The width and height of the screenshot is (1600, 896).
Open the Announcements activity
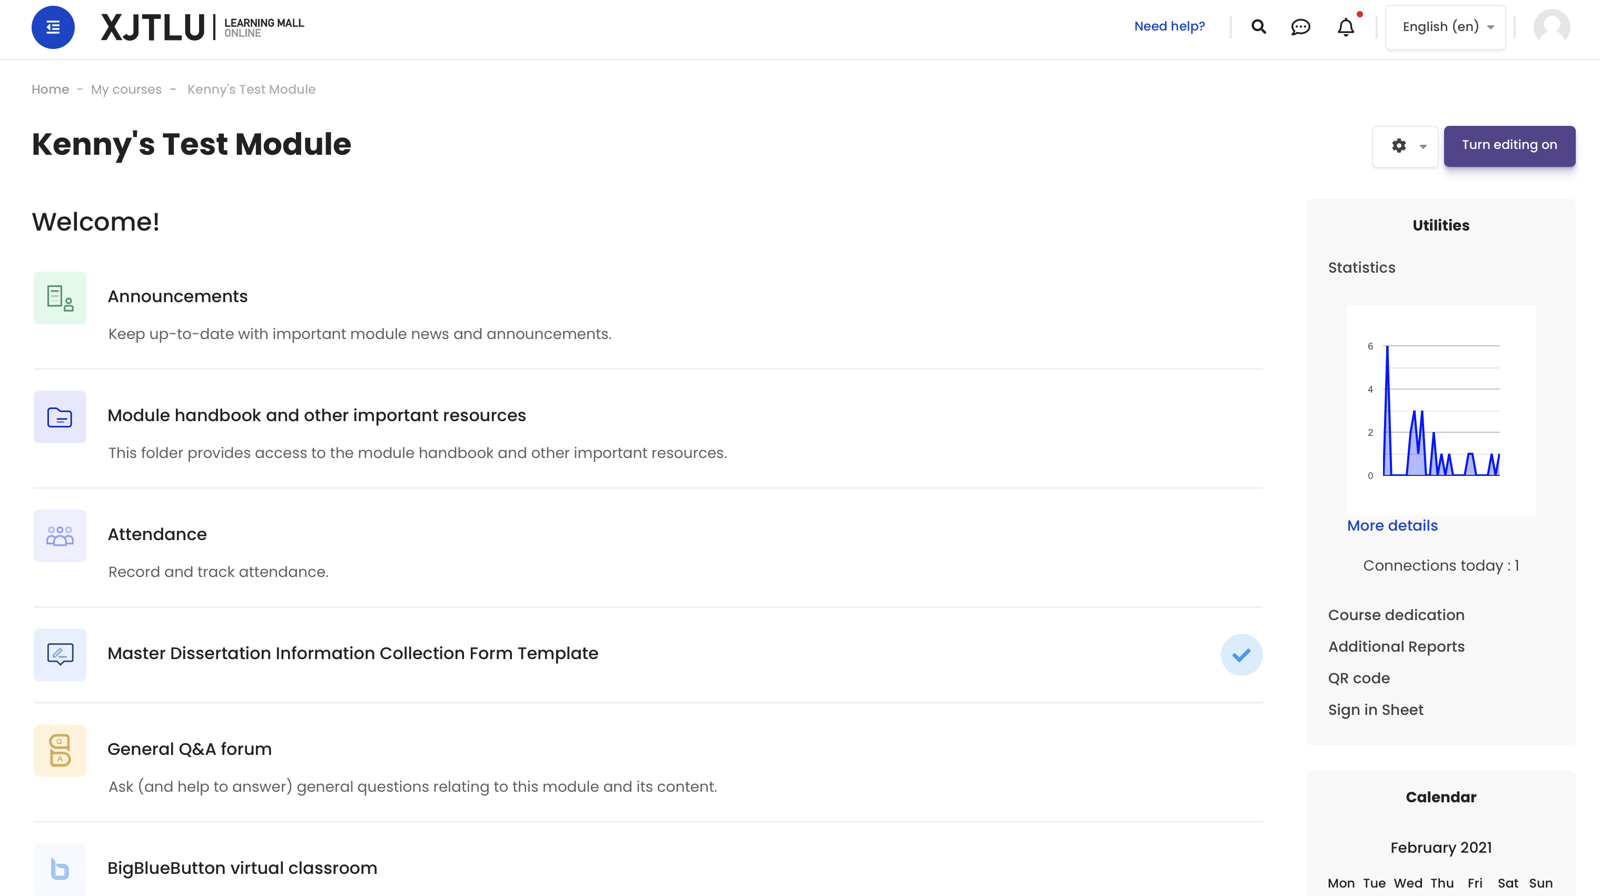tap(177, 296)
